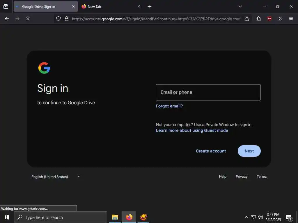298x223 pixels.
Task: Open the Forgot email? link
Action: 169,106
